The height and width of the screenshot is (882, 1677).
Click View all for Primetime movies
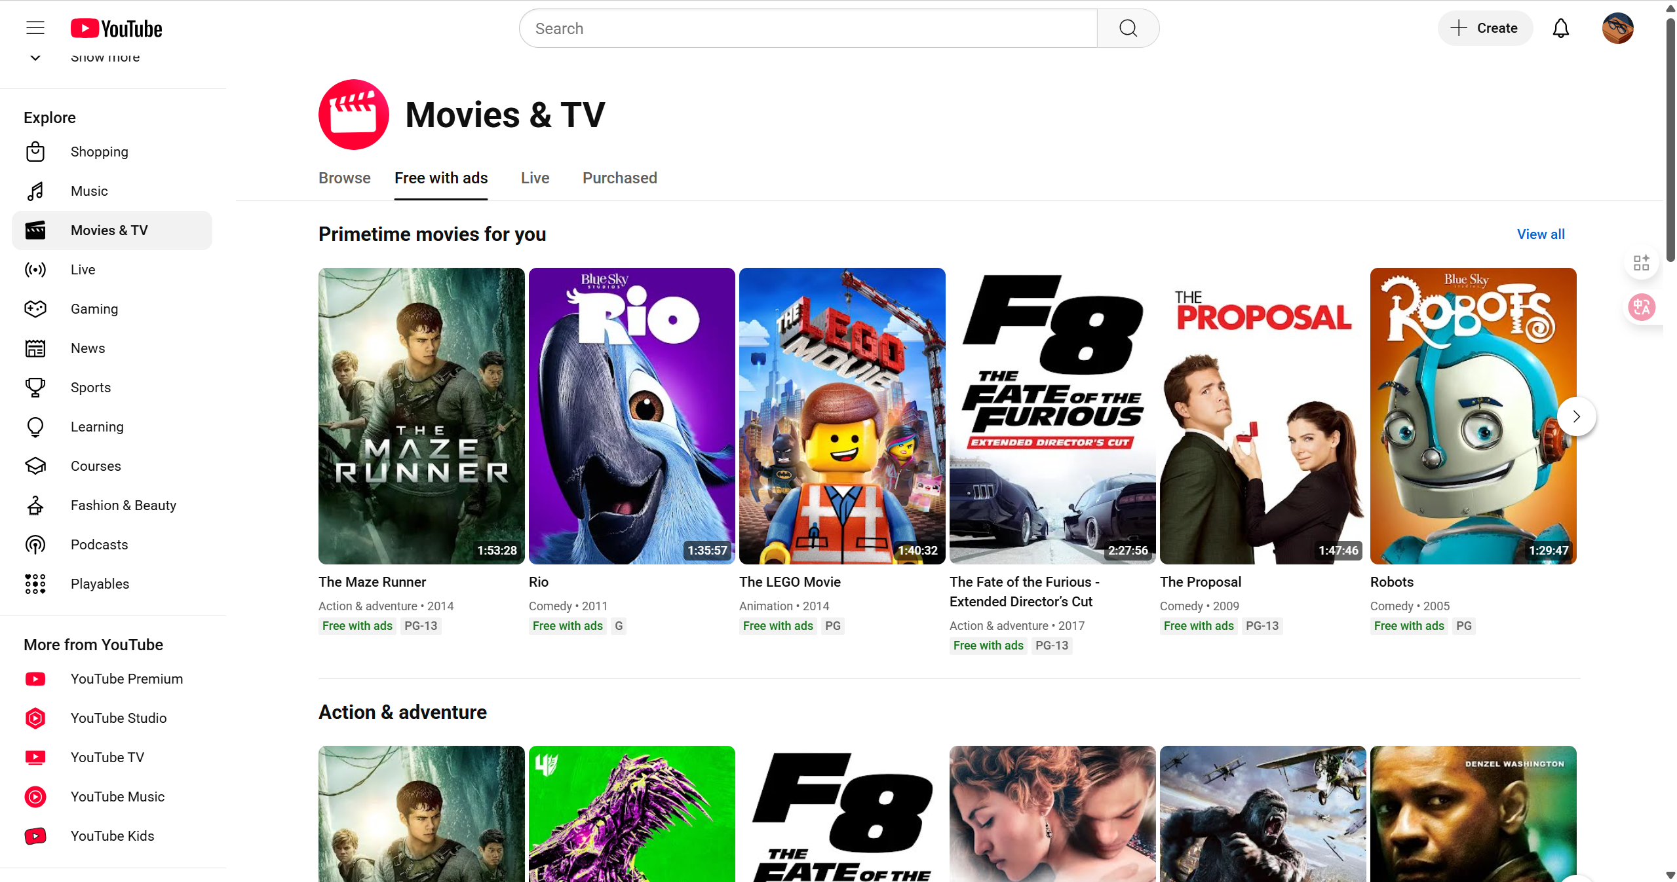[x=1541, y=234]
